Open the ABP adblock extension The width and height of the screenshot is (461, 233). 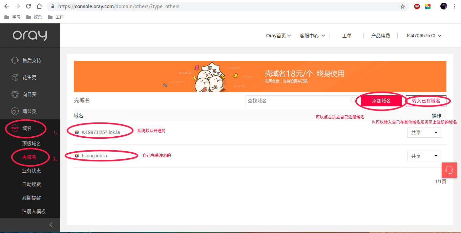click(x=417, y=6)
